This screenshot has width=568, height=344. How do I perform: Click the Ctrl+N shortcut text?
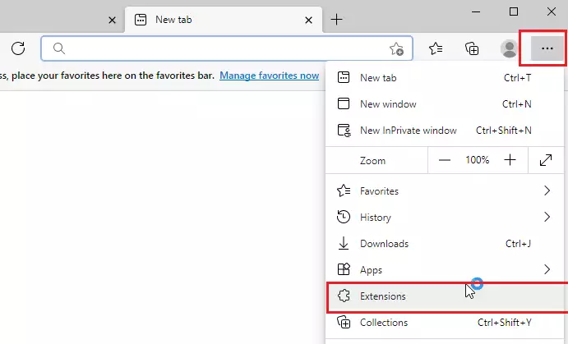tap(516, 104)
